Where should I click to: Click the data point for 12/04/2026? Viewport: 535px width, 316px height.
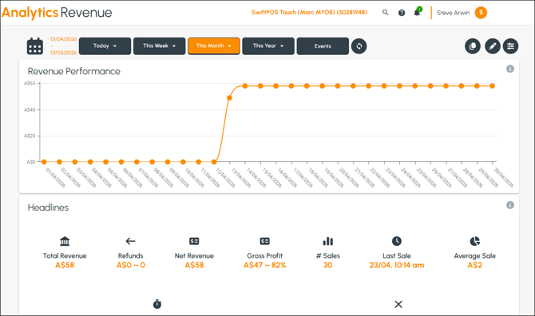click(214, 162)
